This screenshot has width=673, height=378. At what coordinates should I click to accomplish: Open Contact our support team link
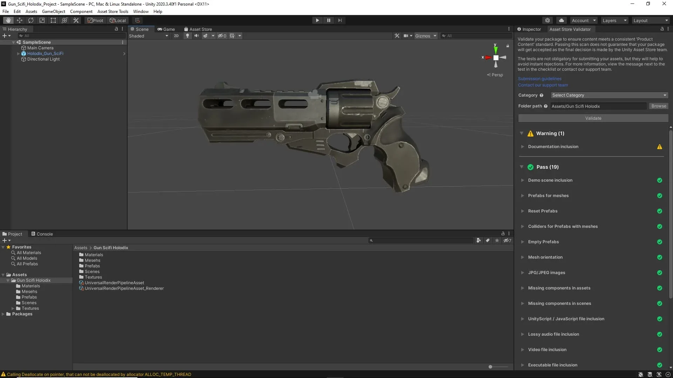click(543, 85)
